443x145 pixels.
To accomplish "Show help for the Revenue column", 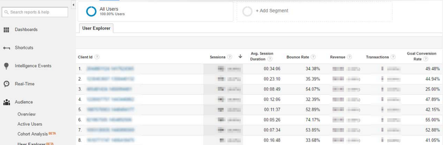I will pyautogui.click(x=349, y=57).
